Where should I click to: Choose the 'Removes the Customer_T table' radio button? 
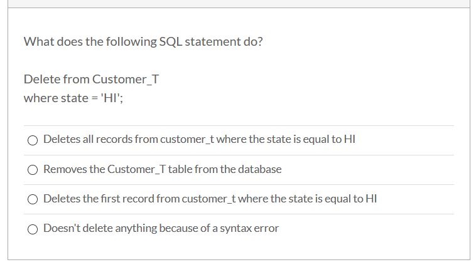coord(33,170)
